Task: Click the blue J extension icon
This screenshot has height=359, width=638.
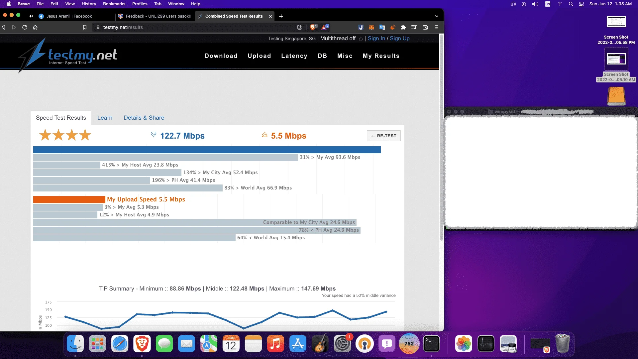Action: click(361, 27)
